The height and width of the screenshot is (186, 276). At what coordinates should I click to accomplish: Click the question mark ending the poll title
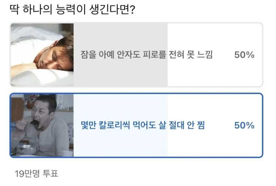pyautogui.click(x=133, y=10)
